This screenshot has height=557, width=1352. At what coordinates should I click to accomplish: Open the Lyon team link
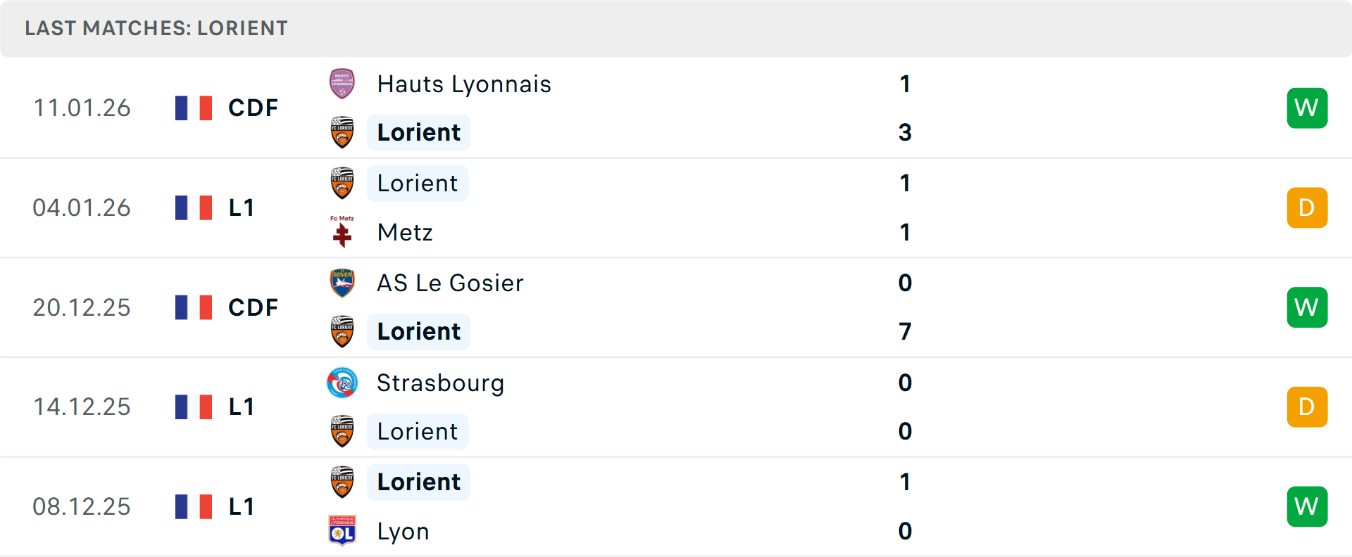click(x=403, y=532)
